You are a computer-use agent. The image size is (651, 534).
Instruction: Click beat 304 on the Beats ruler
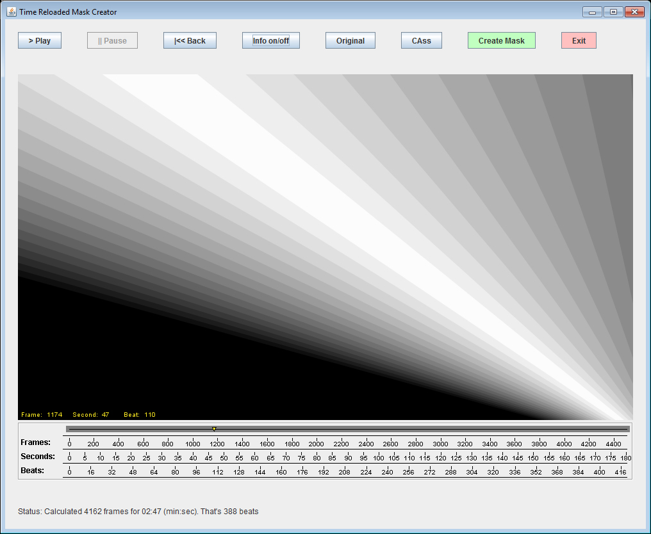tap(472, 471)
